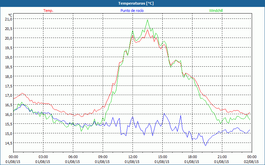Click the 20,0 y-axis value

pyautogui.click(x=9, y=38)
